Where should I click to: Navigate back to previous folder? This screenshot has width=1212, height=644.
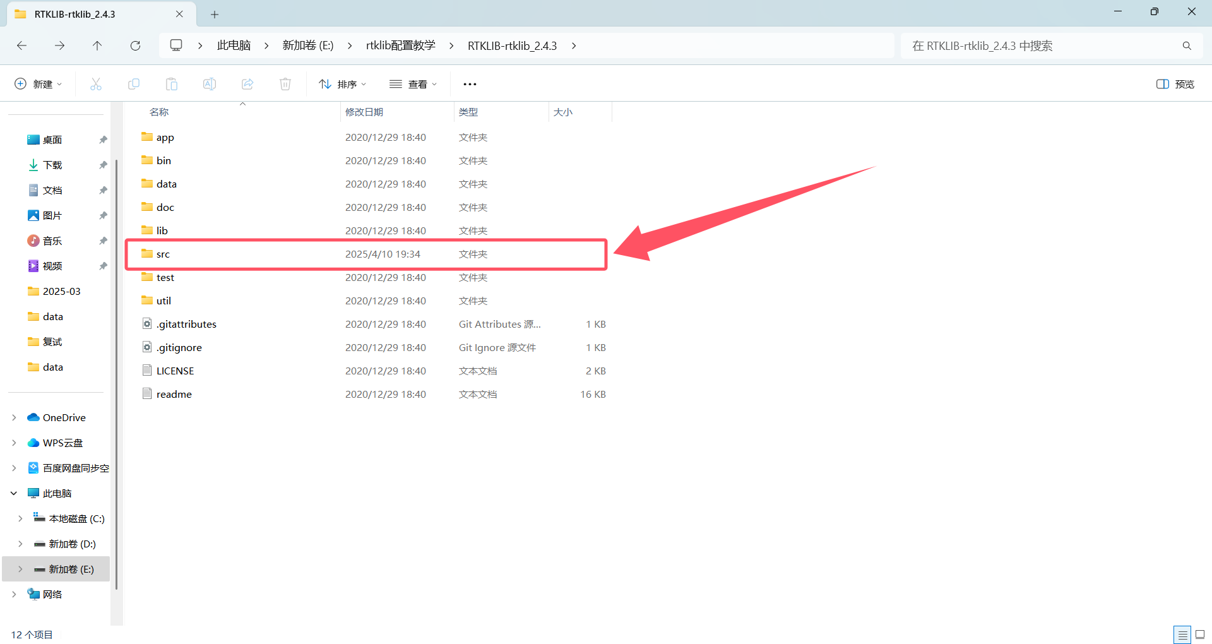21,45
